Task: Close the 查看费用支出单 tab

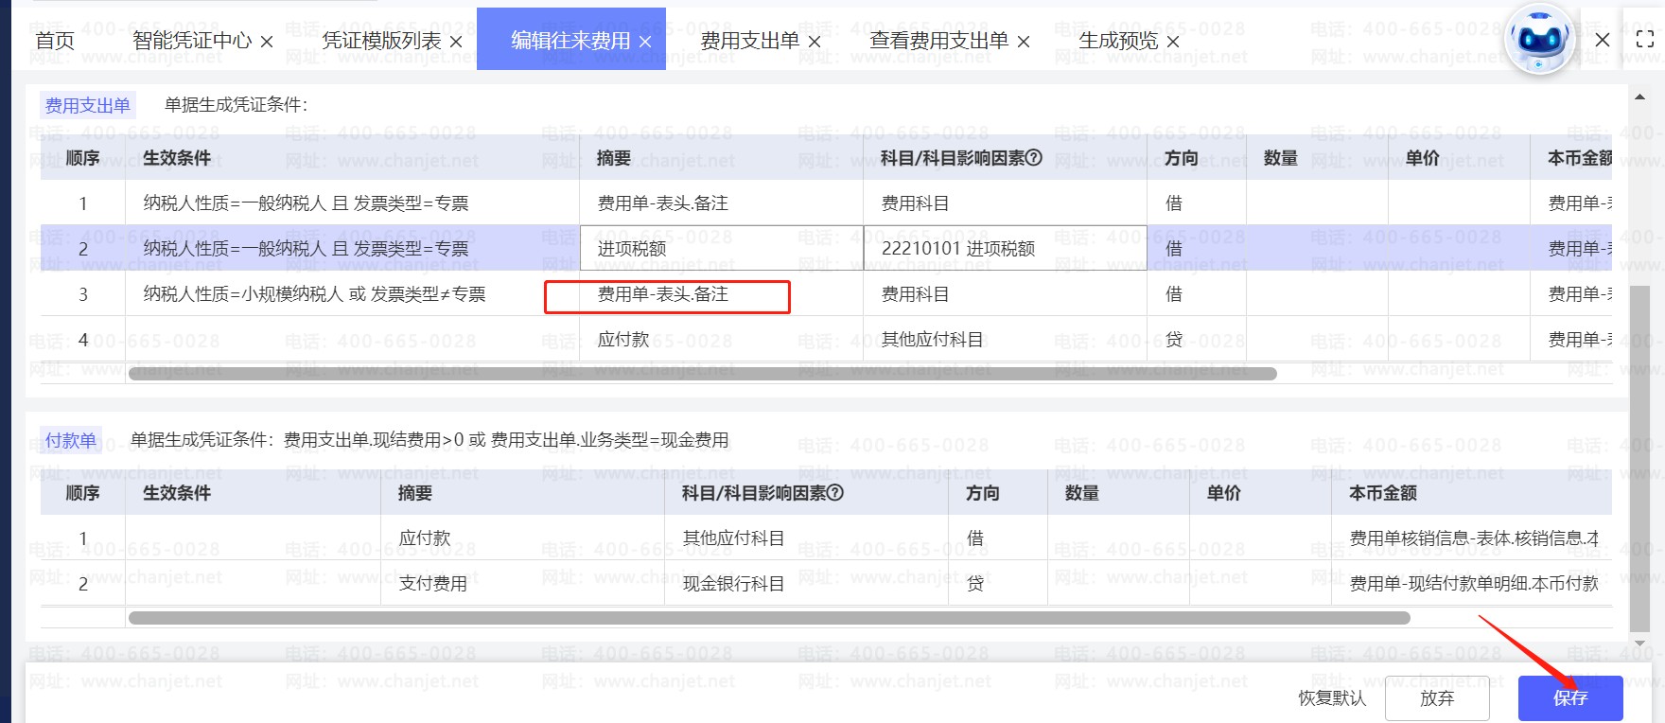Action: pos(1024,42)
